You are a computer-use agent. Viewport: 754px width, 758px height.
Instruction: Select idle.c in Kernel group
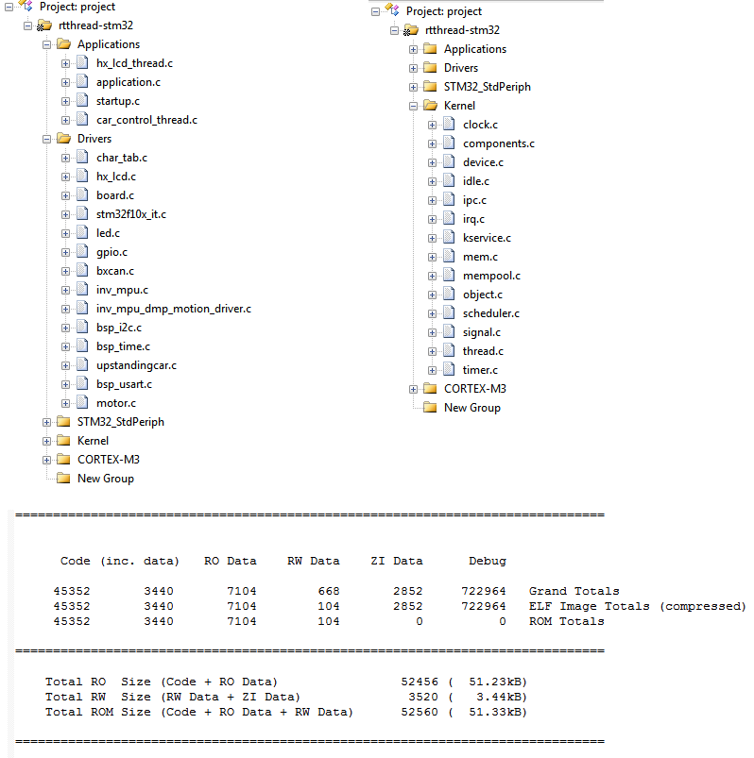point(476,181)
